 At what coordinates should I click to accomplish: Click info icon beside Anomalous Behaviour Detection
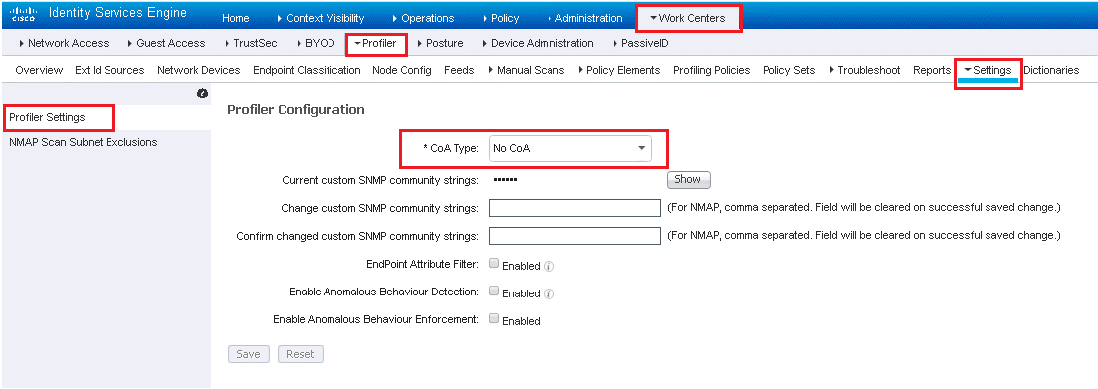pyautogui.click(x=549, y=293)
